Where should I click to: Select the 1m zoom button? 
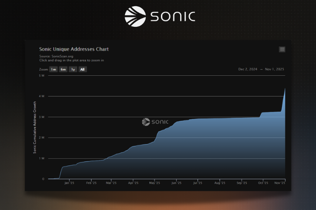pyautogui.click(x=53, y=70)
